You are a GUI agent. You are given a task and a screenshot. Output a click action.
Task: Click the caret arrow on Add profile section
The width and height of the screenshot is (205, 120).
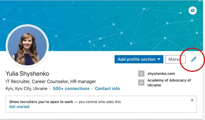[159, 59]
